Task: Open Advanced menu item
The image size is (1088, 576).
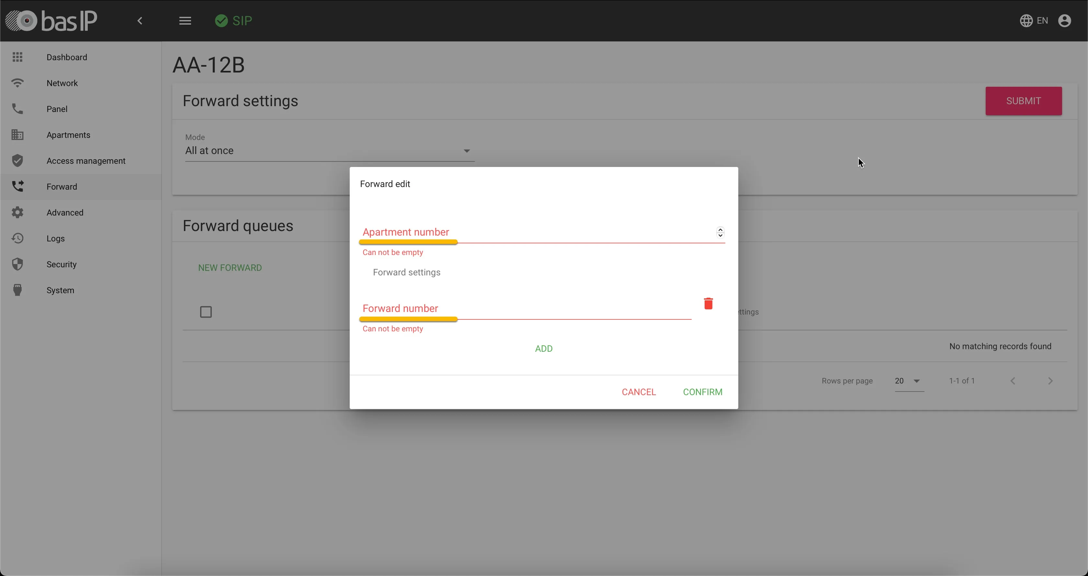Action: [x=81, y=212]
